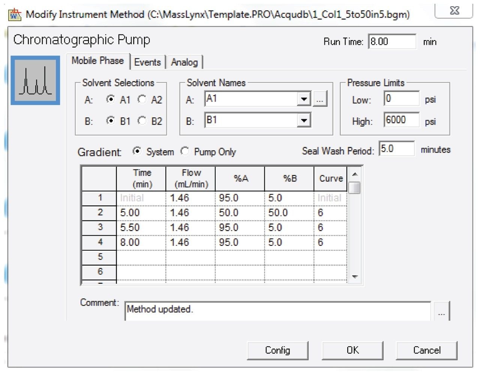Click gradient table scroll up arrow
Viewport: 480px width, 374px height.
[355, 174]
